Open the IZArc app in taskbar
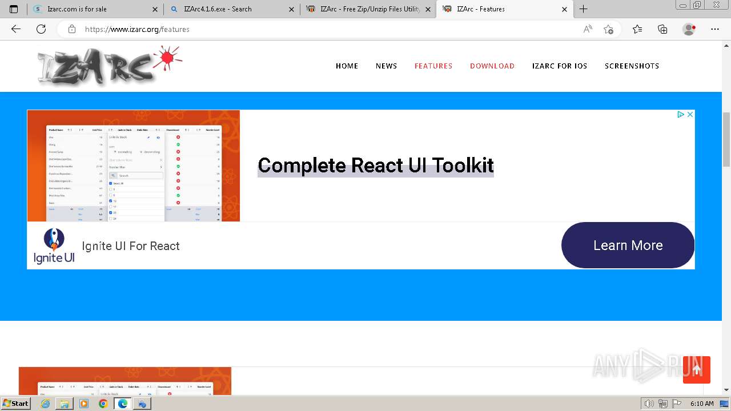Image resolution: width=731 pixels, height=411 pixels. pos(142,404)
